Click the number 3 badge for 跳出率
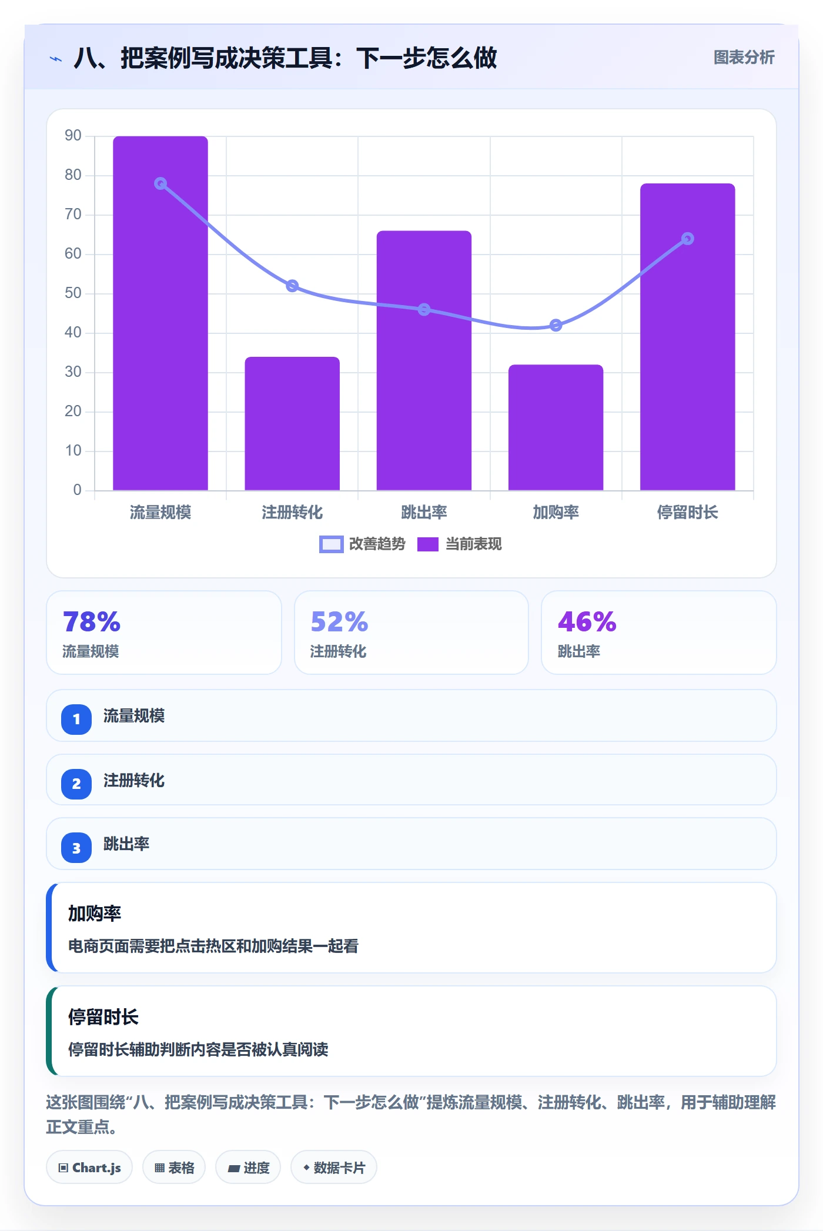The image size is (823, 1231). coord(76,848)
